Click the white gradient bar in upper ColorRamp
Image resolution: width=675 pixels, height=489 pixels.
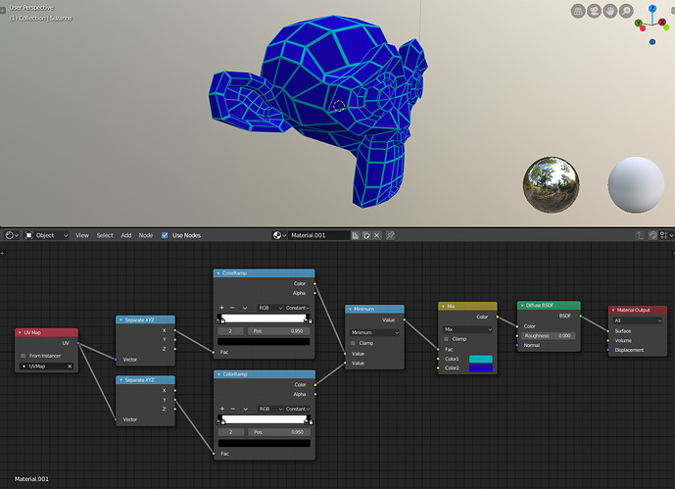coord(264,318)
